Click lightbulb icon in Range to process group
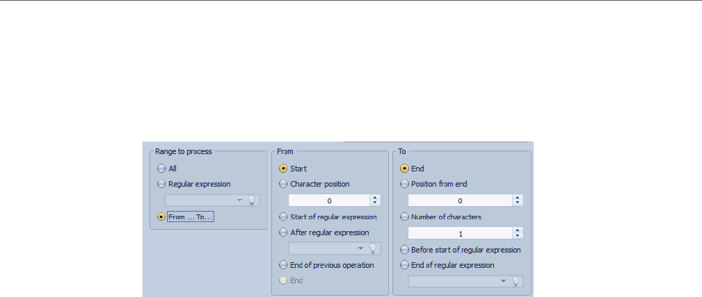The image size is (702, 297). click(253, 200)
